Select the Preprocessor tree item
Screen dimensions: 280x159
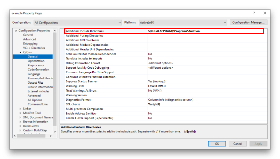pos(36,65)
